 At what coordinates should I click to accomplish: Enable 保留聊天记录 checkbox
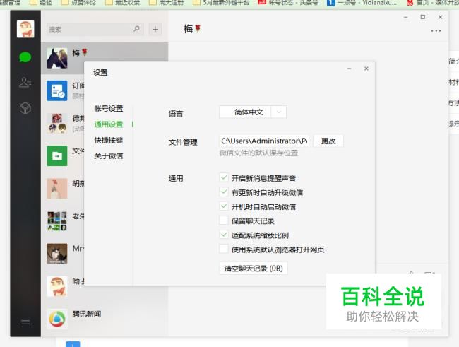224,220
